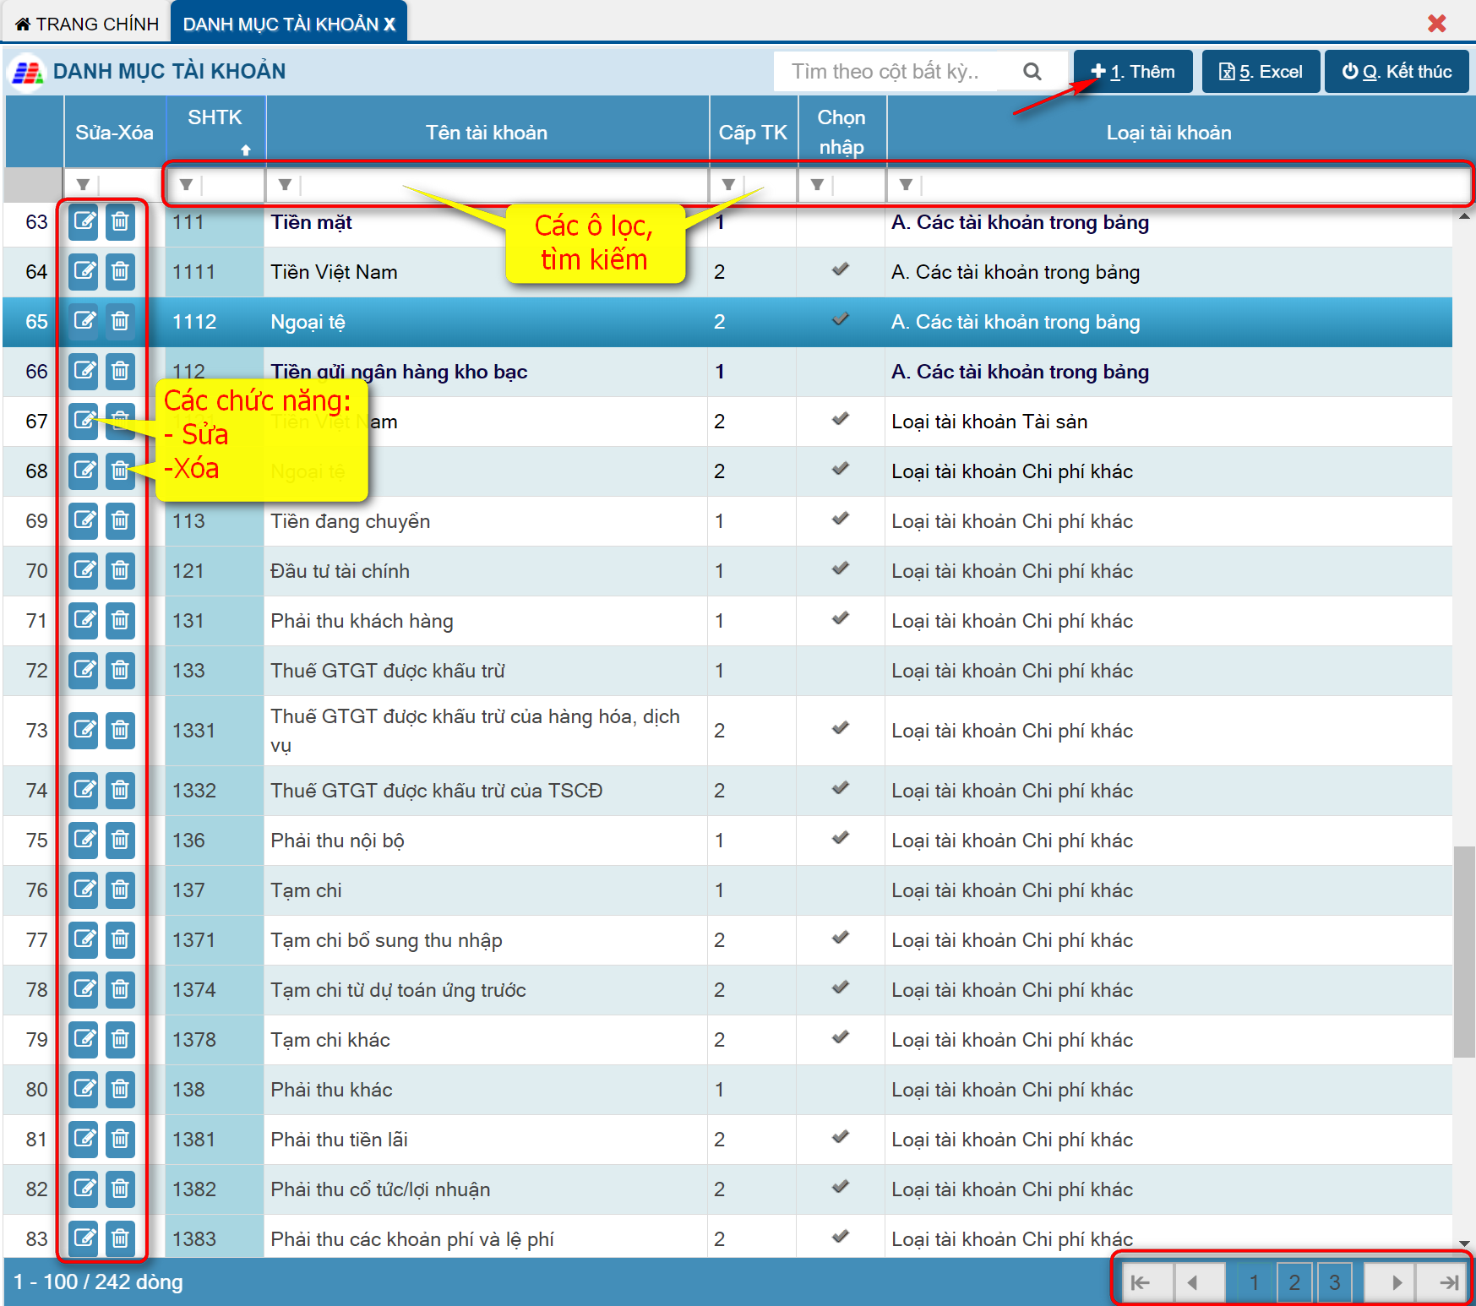Click the search box Tìm theo cột bất kỳ
This screenshot has width=1476, height=1306.
pos(887,72)
